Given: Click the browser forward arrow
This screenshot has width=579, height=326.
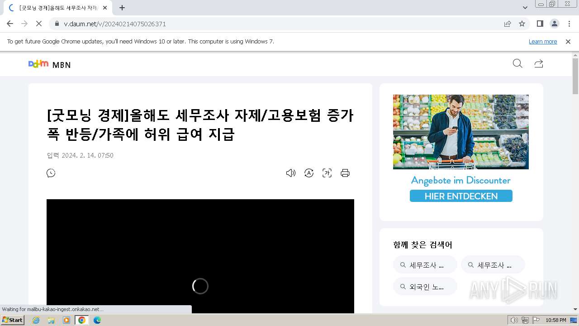Looking at the screenshot, I should (x=24, y=24).
